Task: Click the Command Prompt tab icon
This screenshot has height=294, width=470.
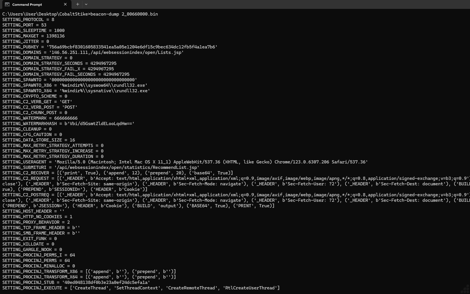Action: click(x=7, y=4)
